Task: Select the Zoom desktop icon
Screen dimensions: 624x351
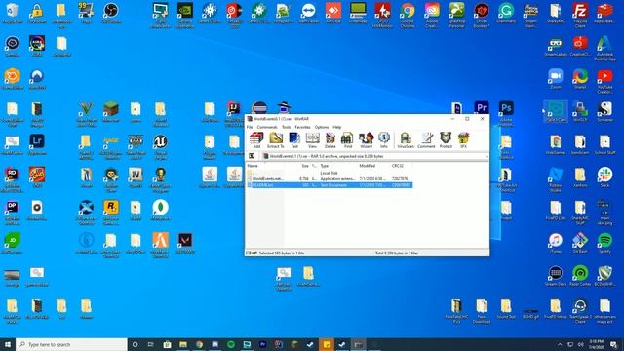Action: [555, 79]
